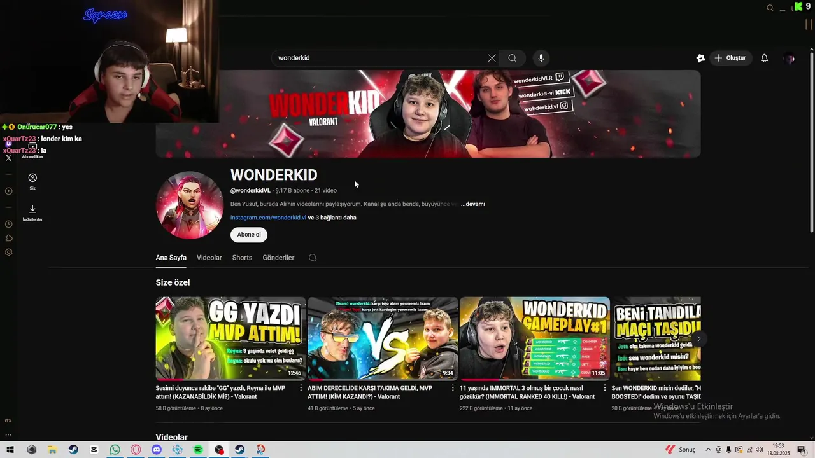The image size is (815, 458).
Task: Open history clock in the browser sidebar
Action: click(x=8, y=224)
